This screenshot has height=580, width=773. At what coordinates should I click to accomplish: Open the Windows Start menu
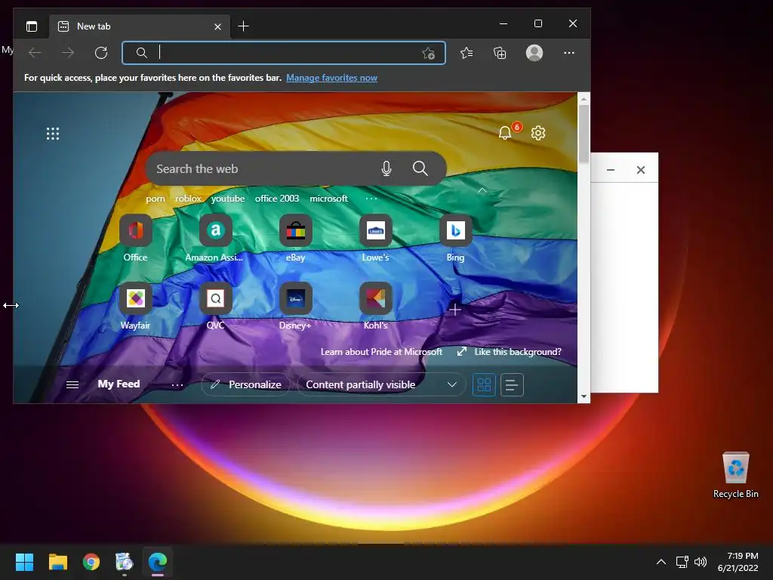coord(25,561)
